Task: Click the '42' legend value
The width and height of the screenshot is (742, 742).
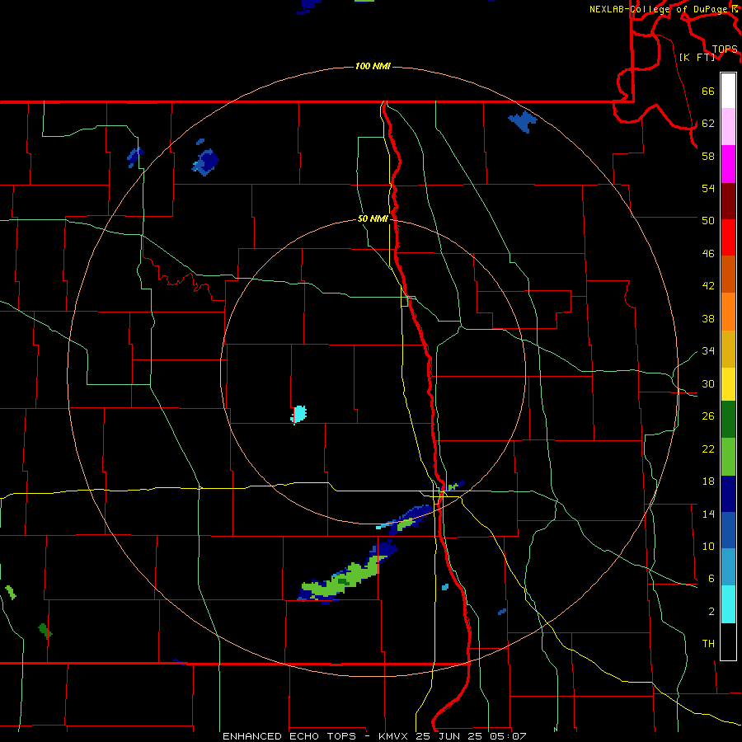Action: pos(708,286)
